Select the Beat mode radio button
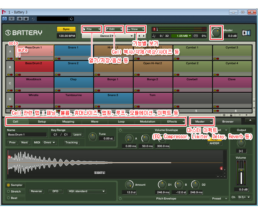The width and height of the screenshot is (258, 212). pyautogui.click(x=8, y=198)
